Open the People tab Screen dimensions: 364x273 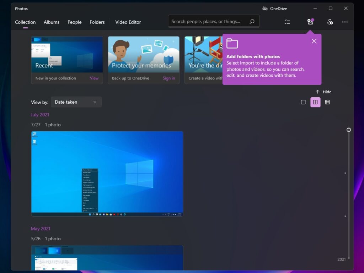74,22
